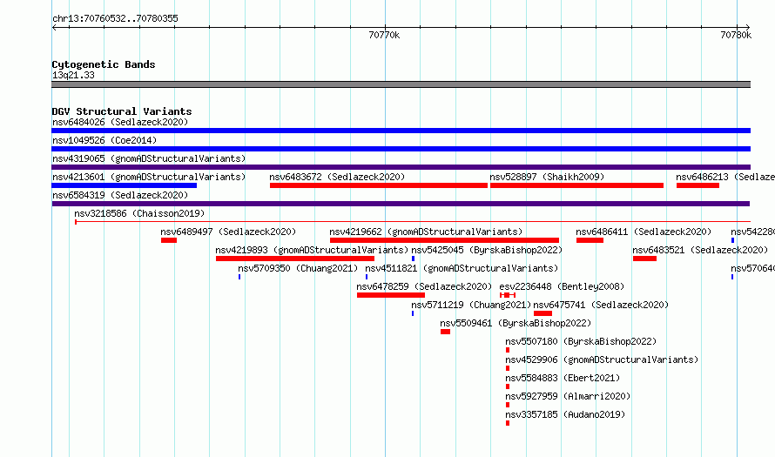Open the nsv6486213 variant label

[725, 177]
